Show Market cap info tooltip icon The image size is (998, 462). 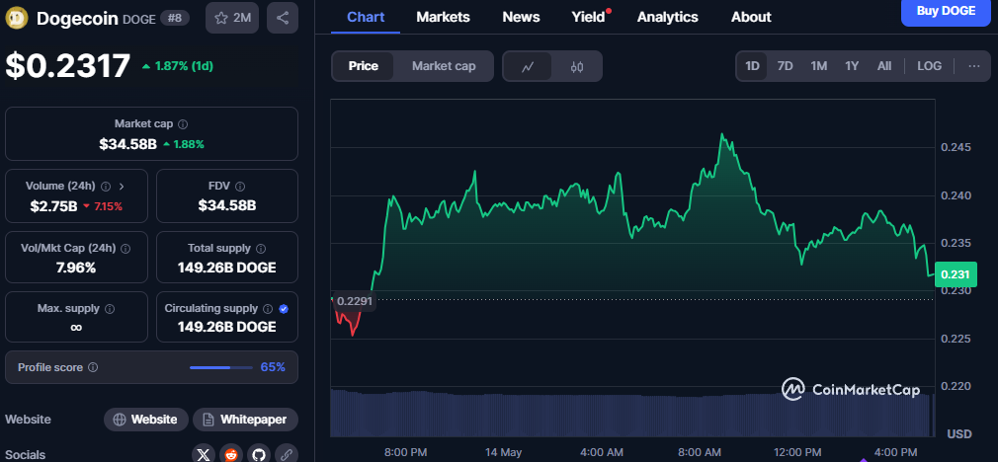click(x=184, y=124)
